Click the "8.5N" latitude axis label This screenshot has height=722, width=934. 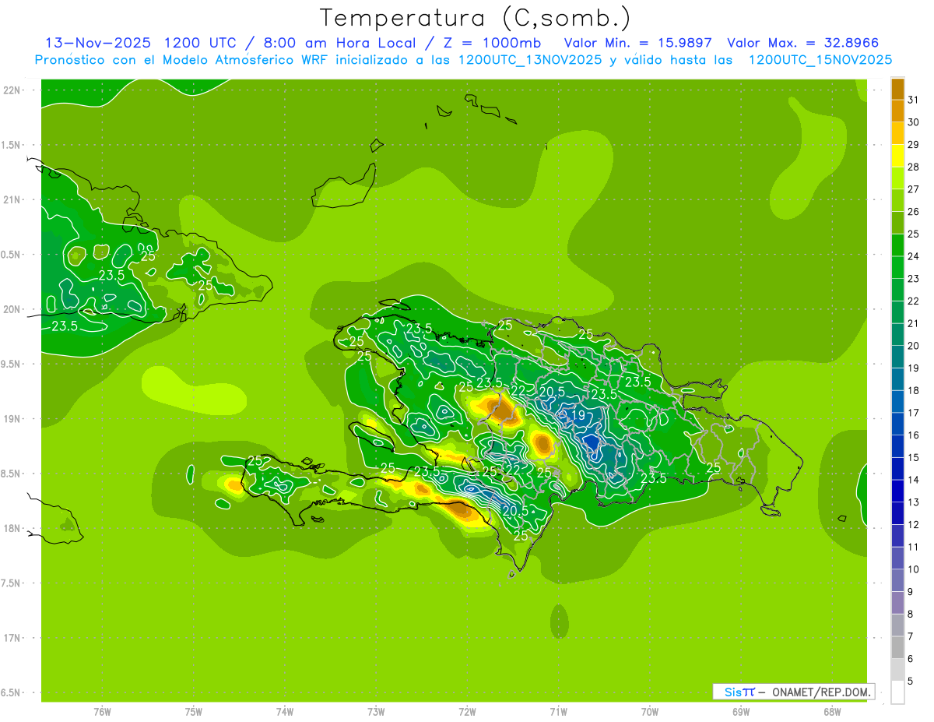(x=11, y=474)
